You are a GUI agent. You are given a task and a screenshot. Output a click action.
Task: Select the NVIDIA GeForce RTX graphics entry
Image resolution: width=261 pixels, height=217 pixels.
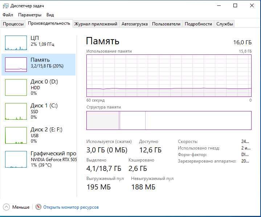pos(38,159)
